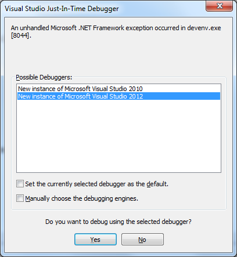Dismiss the prompt by choosing No
Viewport: 237px width, 257px height.
click(x=142, y=240)
